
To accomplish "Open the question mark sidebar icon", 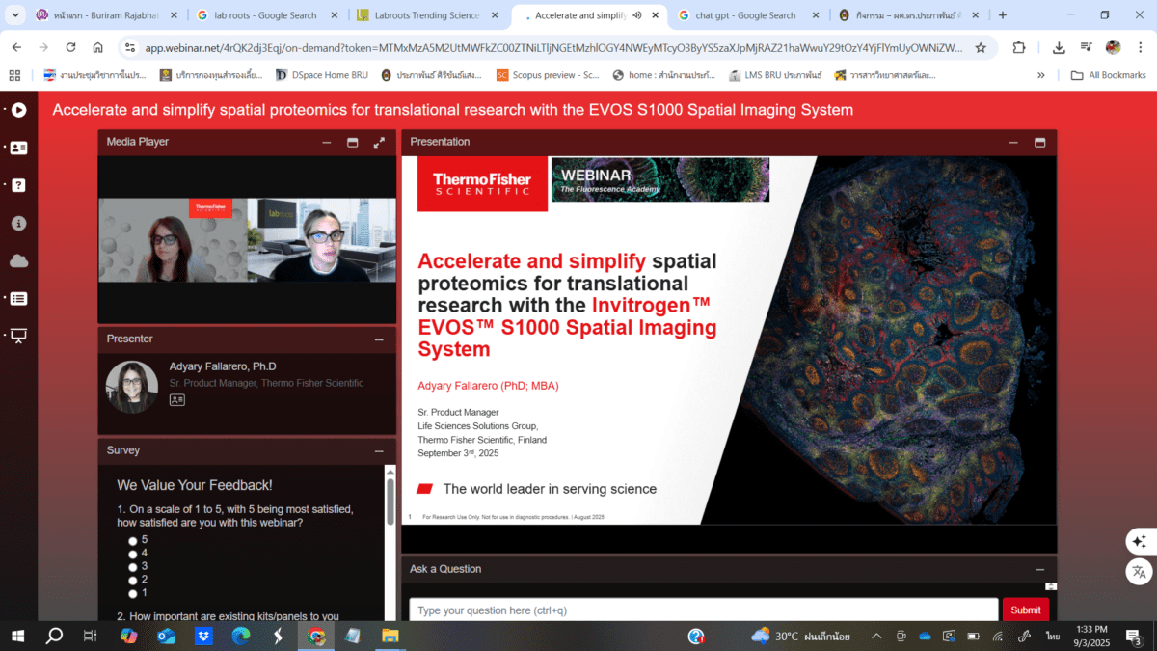I will click(18, 185).
